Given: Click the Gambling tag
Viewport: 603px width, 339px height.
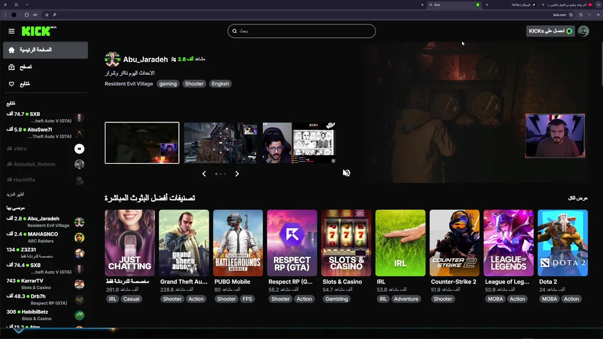Looking at the screenshot, I should click(x=336, y=299).
